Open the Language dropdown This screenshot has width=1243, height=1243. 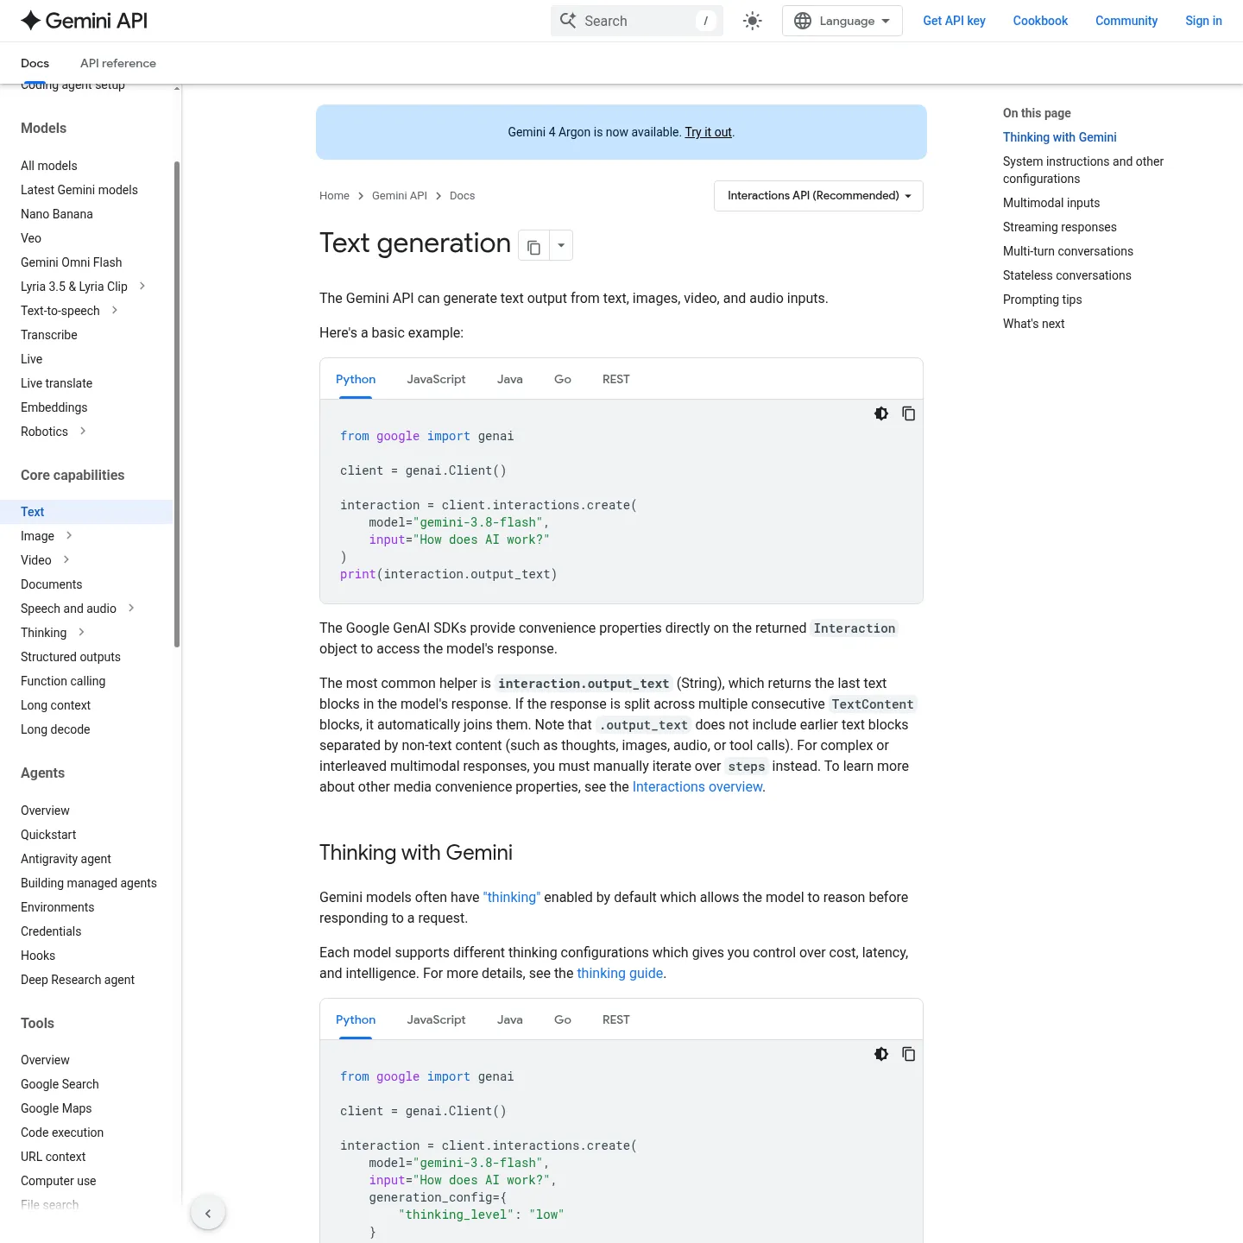point(842,21)
